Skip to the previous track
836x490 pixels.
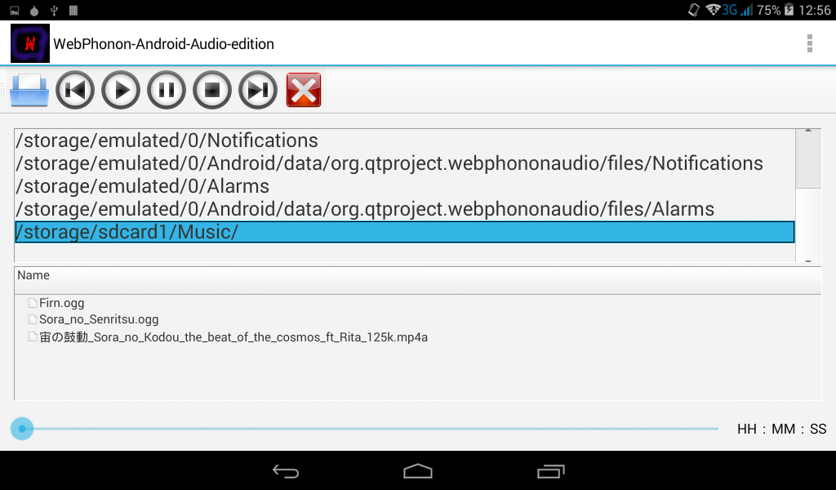(x=75, y=90)
